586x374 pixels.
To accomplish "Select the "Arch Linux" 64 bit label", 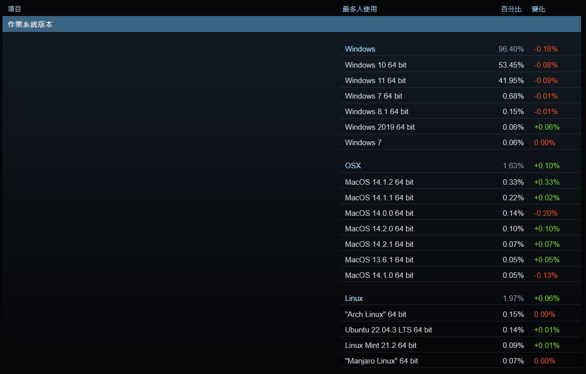I will click(x=376, y=314).
